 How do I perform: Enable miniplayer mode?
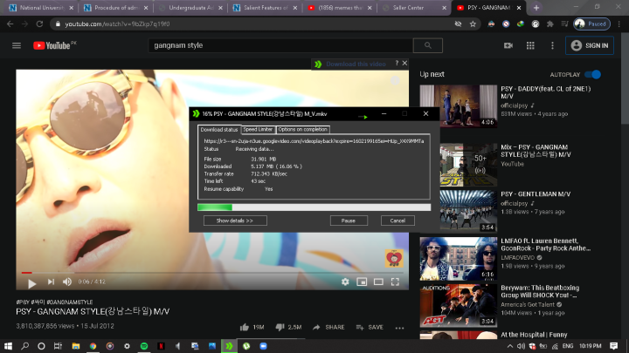pyautogui.click(x=362, y=282)
